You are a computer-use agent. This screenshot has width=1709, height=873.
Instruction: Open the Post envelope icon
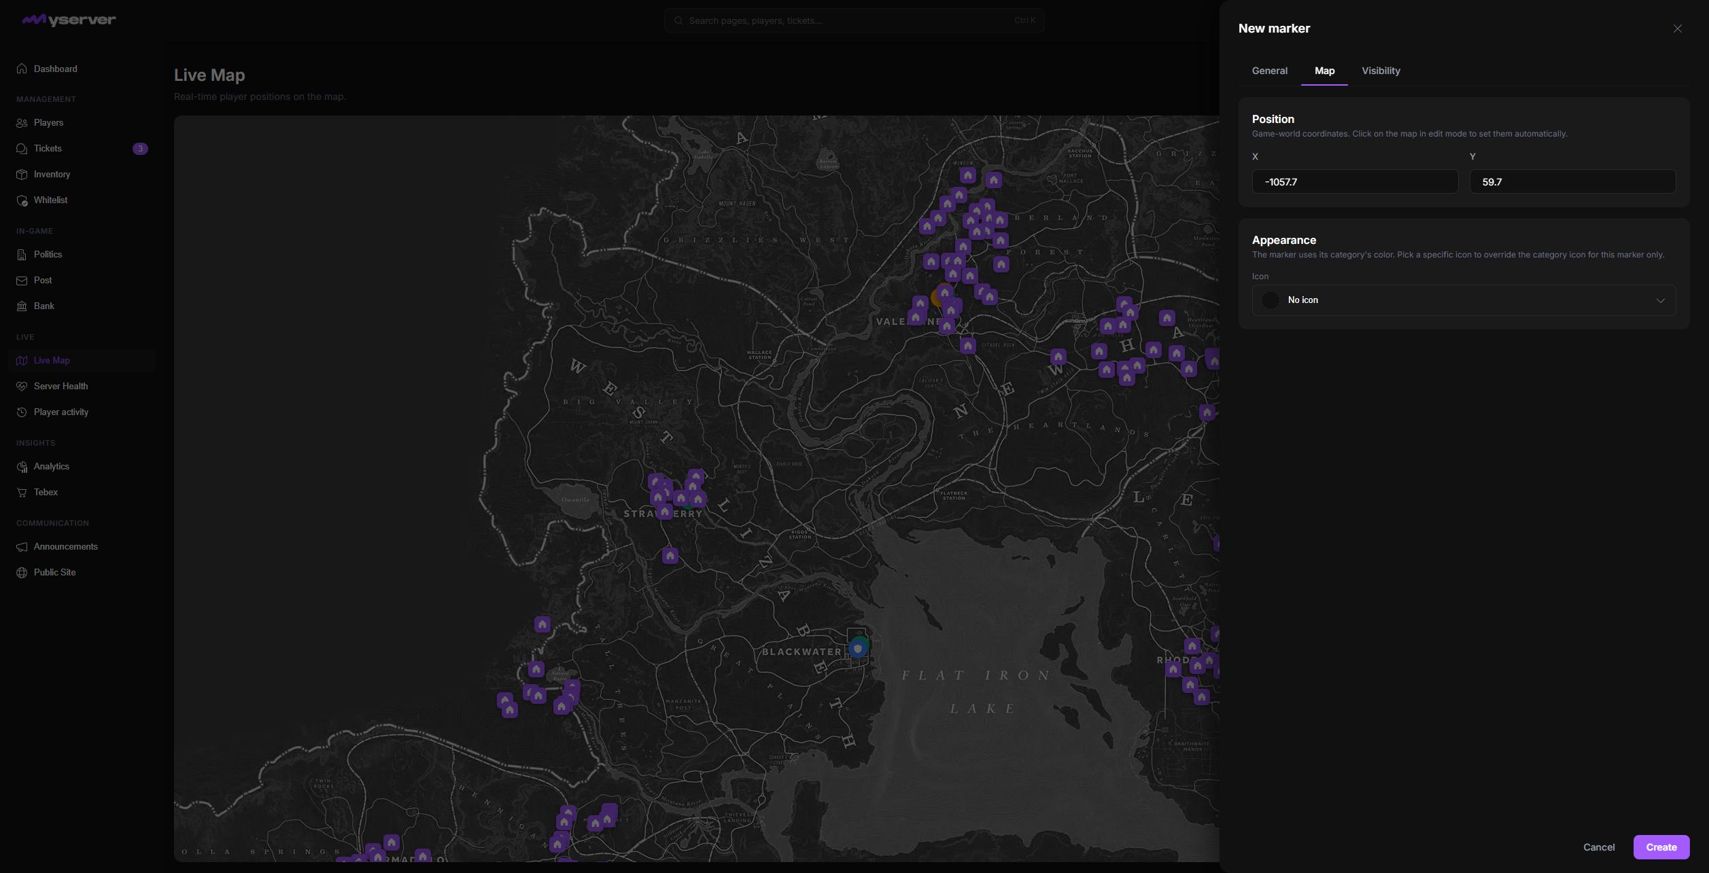(x=22, y=280)
